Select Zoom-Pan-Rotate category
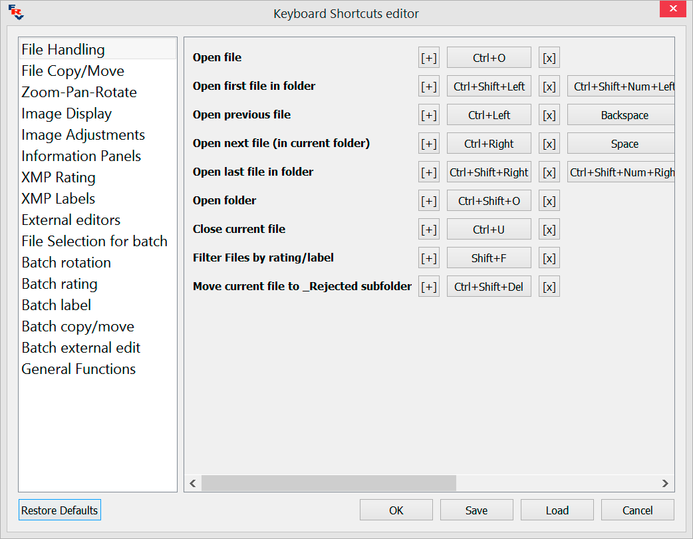 pos(79,92)
